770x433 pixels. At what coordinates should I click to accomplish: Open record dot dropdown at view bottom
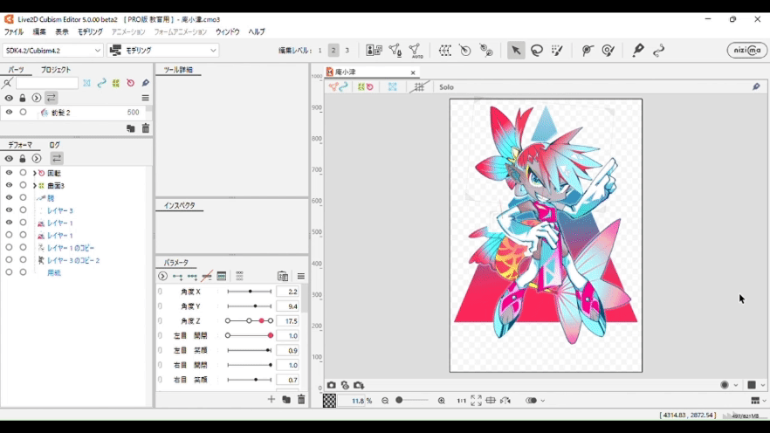(736, 385)
